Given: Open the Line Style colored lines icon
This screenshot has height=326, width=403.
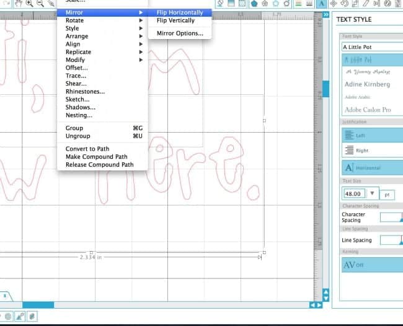Looking at the screenshot, I should [x=298, y=3].
